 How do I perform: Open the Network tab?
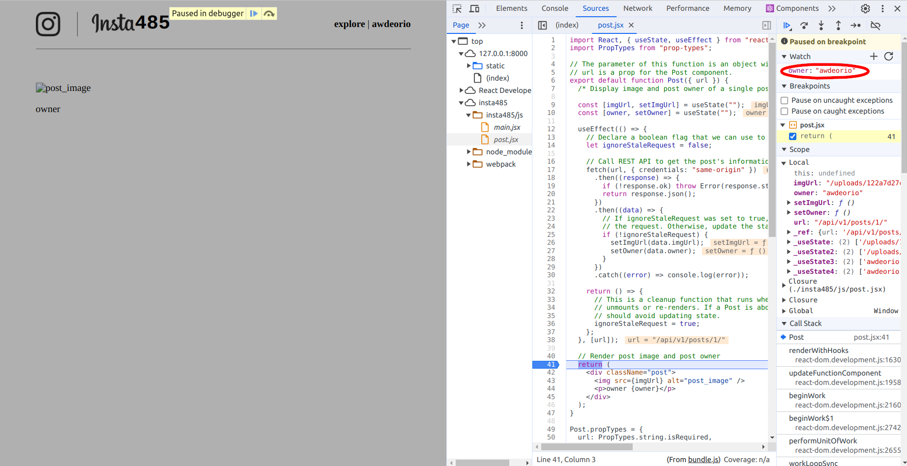coord(638,8)
